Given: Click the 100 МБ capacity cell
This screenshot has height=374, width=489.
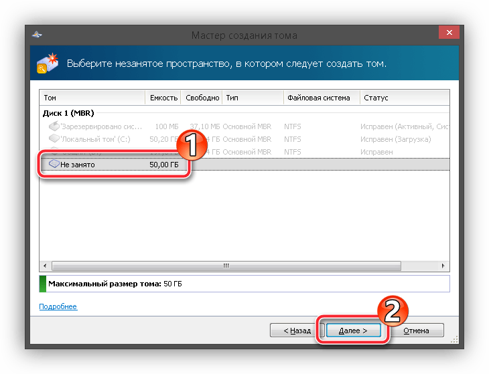Looking at the screenshot, I should pos(167,126).
